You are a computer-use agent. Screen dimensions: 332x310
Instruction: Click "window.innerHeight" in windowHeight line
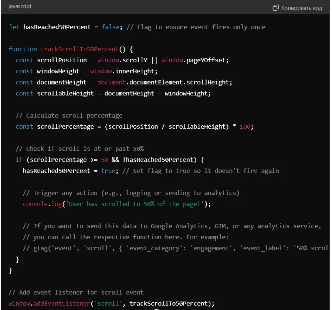point(122,72)
